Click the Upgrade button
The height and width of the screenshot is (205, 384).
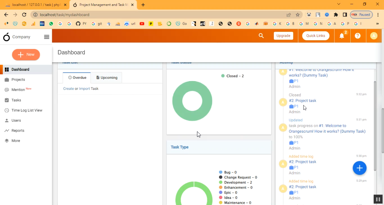[283, 36]
